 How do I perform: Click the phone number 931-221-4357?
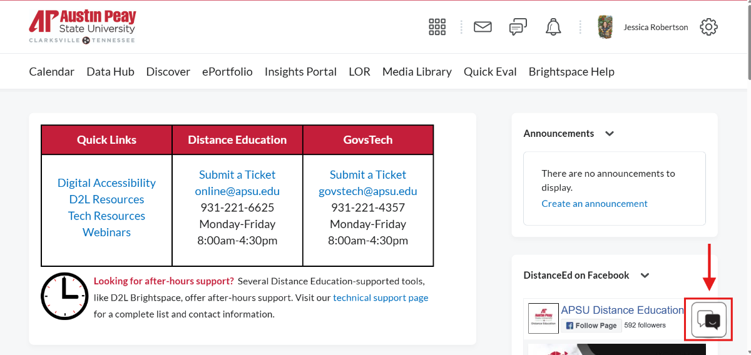tap(368, 207)
